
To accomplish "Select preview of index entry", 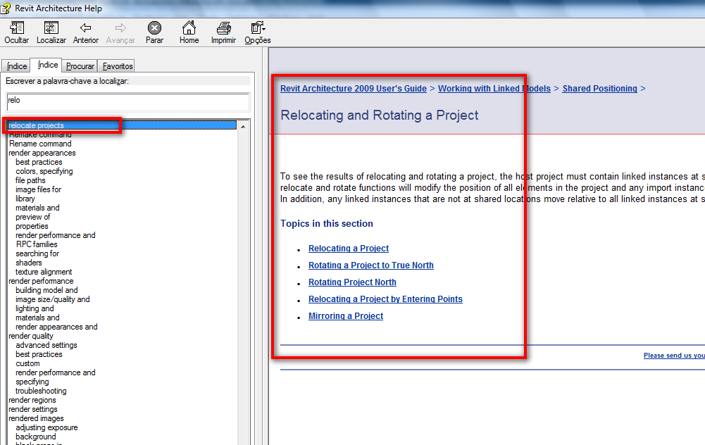I will click(33, 217).
